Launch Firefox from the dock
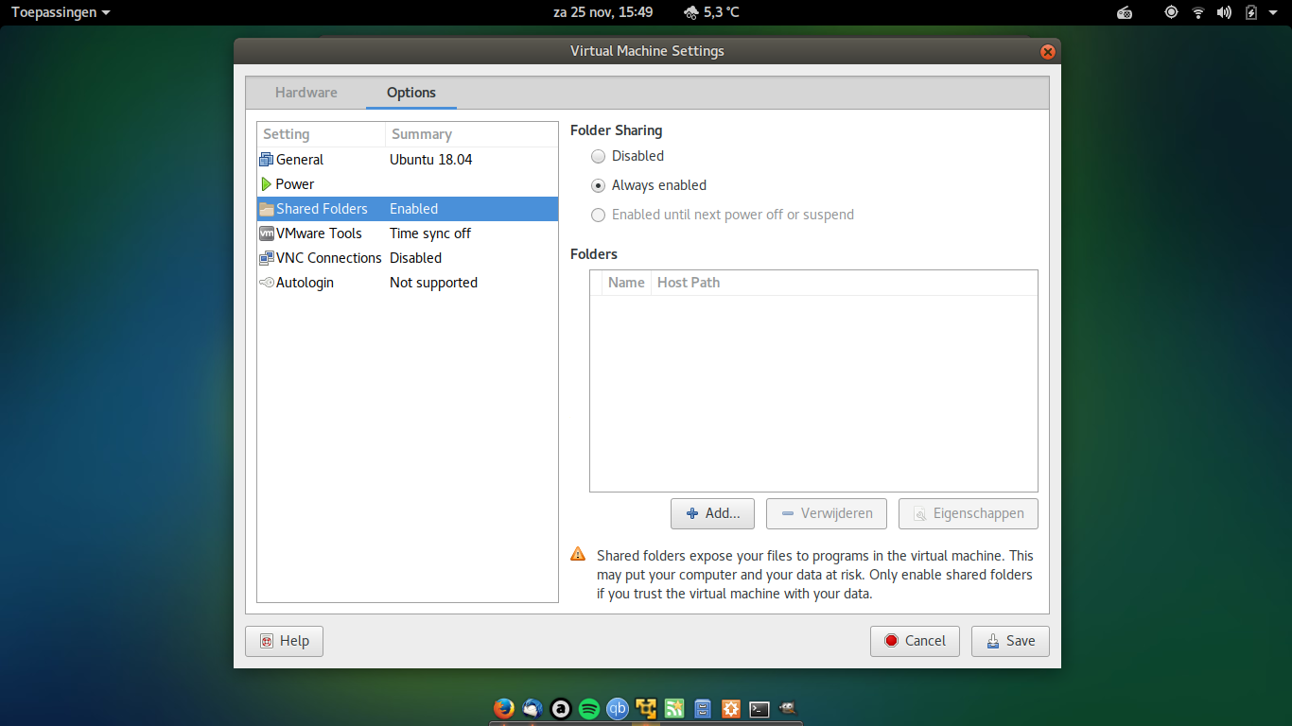This screenshot has height=726, width=1292. point(504,708)
